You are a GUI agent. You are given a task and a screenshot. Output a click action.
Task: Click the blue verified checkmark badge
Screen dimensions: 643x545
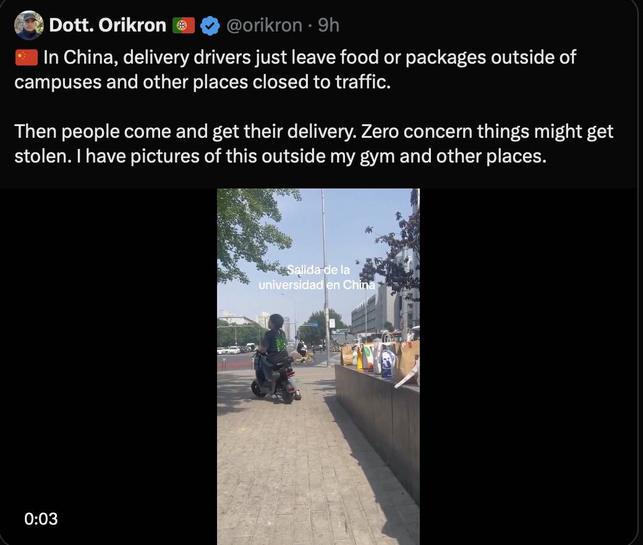click(210, 26)
